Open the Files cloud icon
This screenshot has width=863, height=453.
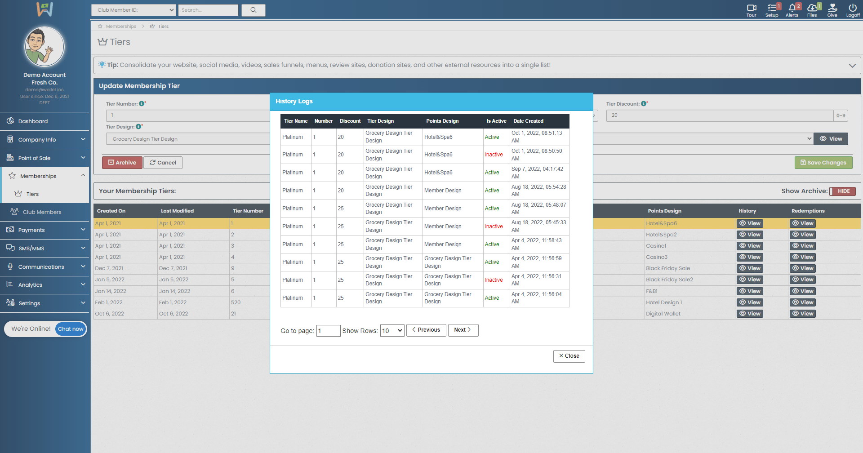(812, 8)
